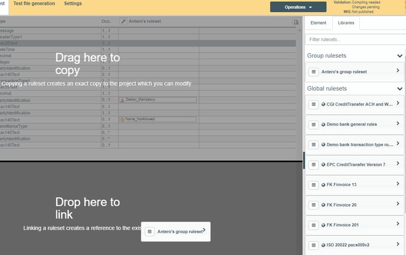Screen dimensions: 406x255
Task: Click drag handle of FK Finvoice 20
Action: [x=314, y=205]
